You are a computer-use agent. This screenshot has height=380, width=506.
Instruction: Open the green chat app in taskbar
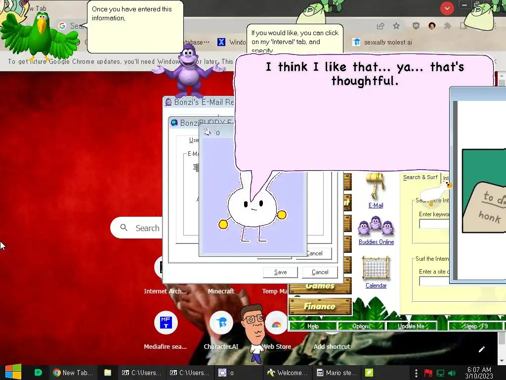pyautogui.click(x=38, y=373)
